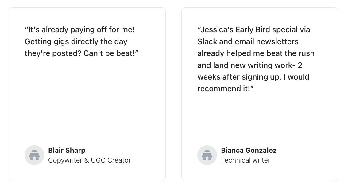The image size is (348, 188).
Task: Click Blair Sharp's beehive avatar icon
Action: click(34, 155)
